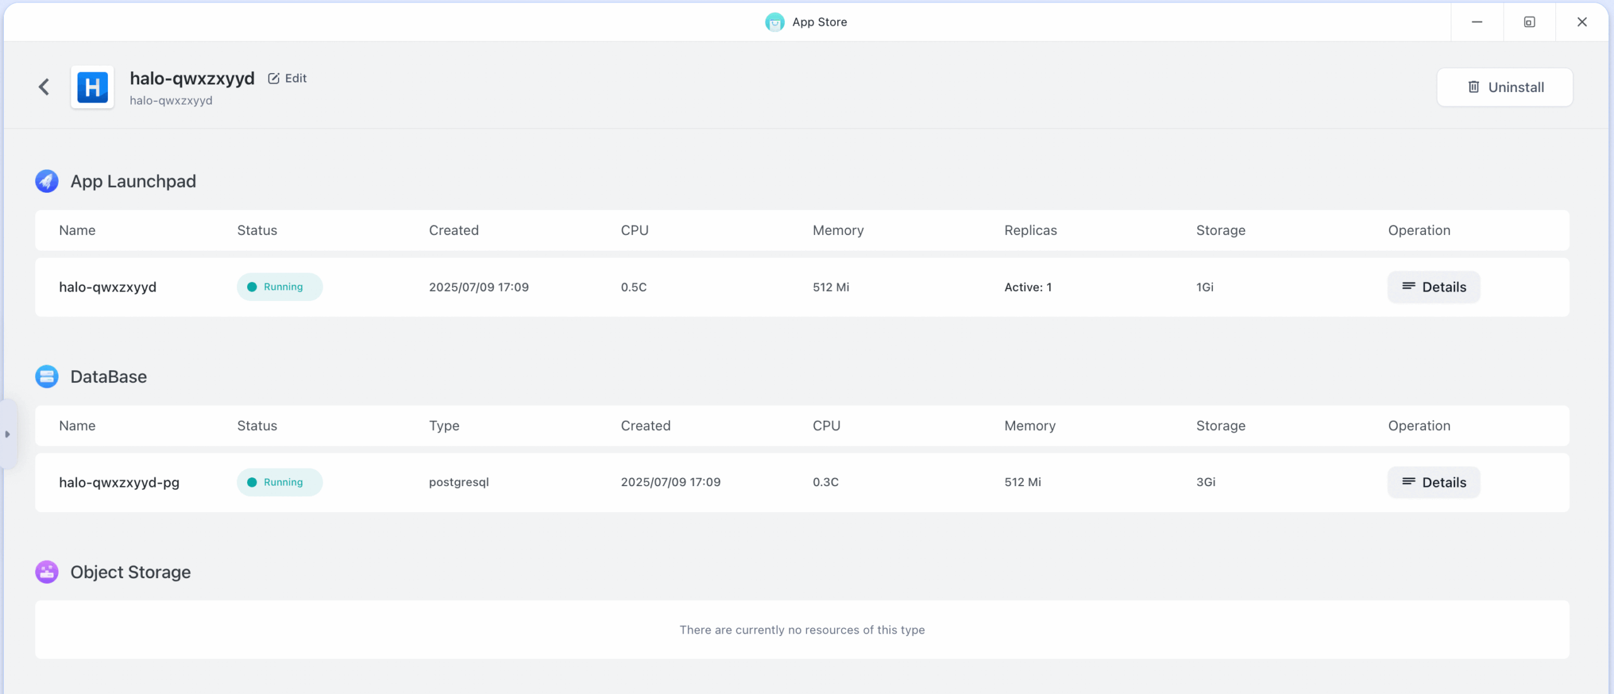The width and height of the screenshot is (1614, 694).
Task: Click the 512 Mi memory in database row
Action: click(x=1023, y=482)
